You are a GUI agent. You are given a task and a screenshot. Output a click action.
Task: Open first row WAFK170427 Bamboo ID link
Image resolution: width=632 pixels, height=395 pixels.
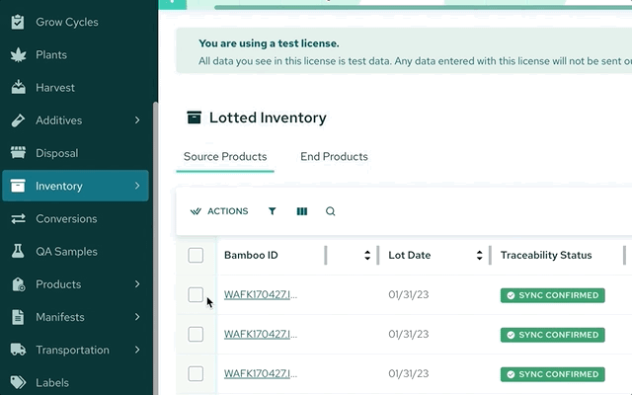click(261, 294)
